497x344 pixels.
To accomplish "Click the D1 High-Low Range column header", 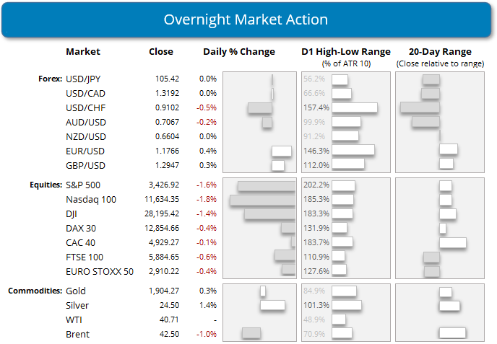I will click(345, 51).
